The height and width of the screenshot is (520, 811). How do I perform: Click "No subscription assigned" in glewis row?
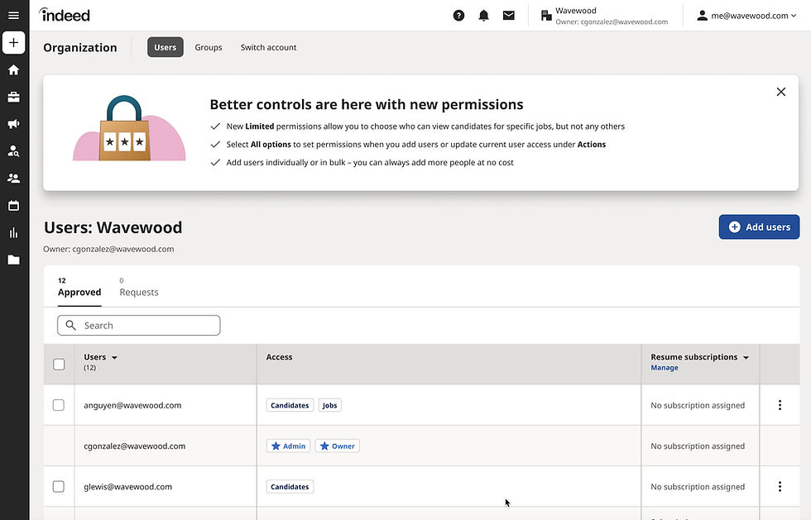[698, 486]
